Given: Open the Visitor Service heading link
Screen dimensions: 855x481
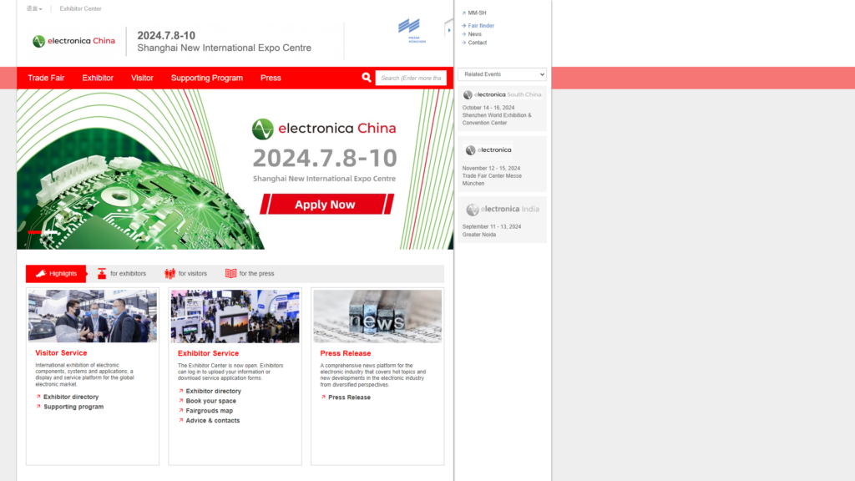Looking at the screenshot, I should (x=61, y=353).
